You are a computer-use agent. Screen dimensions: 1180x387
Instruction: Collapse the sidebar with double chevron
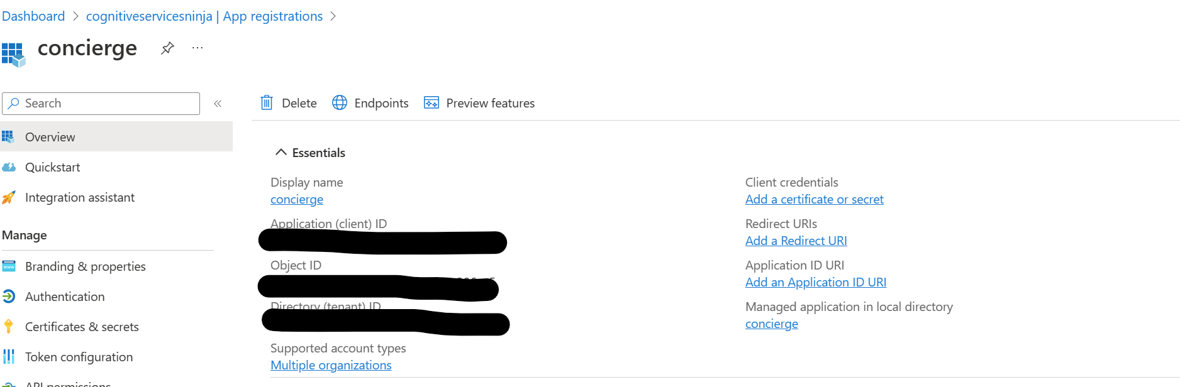pos(218,104)
